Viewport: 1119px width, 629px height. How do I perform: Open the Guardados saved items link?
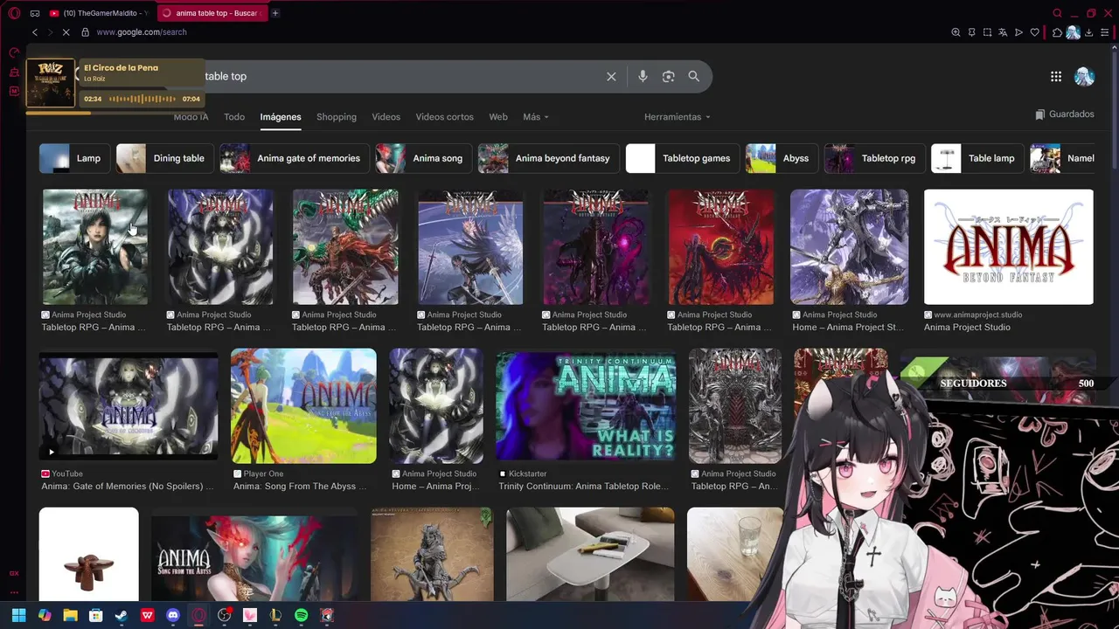tap(1065, 114)
